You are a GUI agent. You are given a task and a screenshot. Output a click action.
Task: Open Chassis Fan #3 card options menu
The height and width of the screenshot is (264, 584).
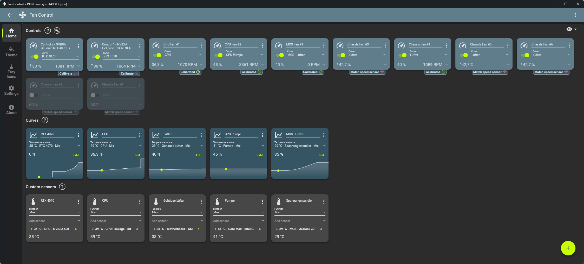(385, 45)
